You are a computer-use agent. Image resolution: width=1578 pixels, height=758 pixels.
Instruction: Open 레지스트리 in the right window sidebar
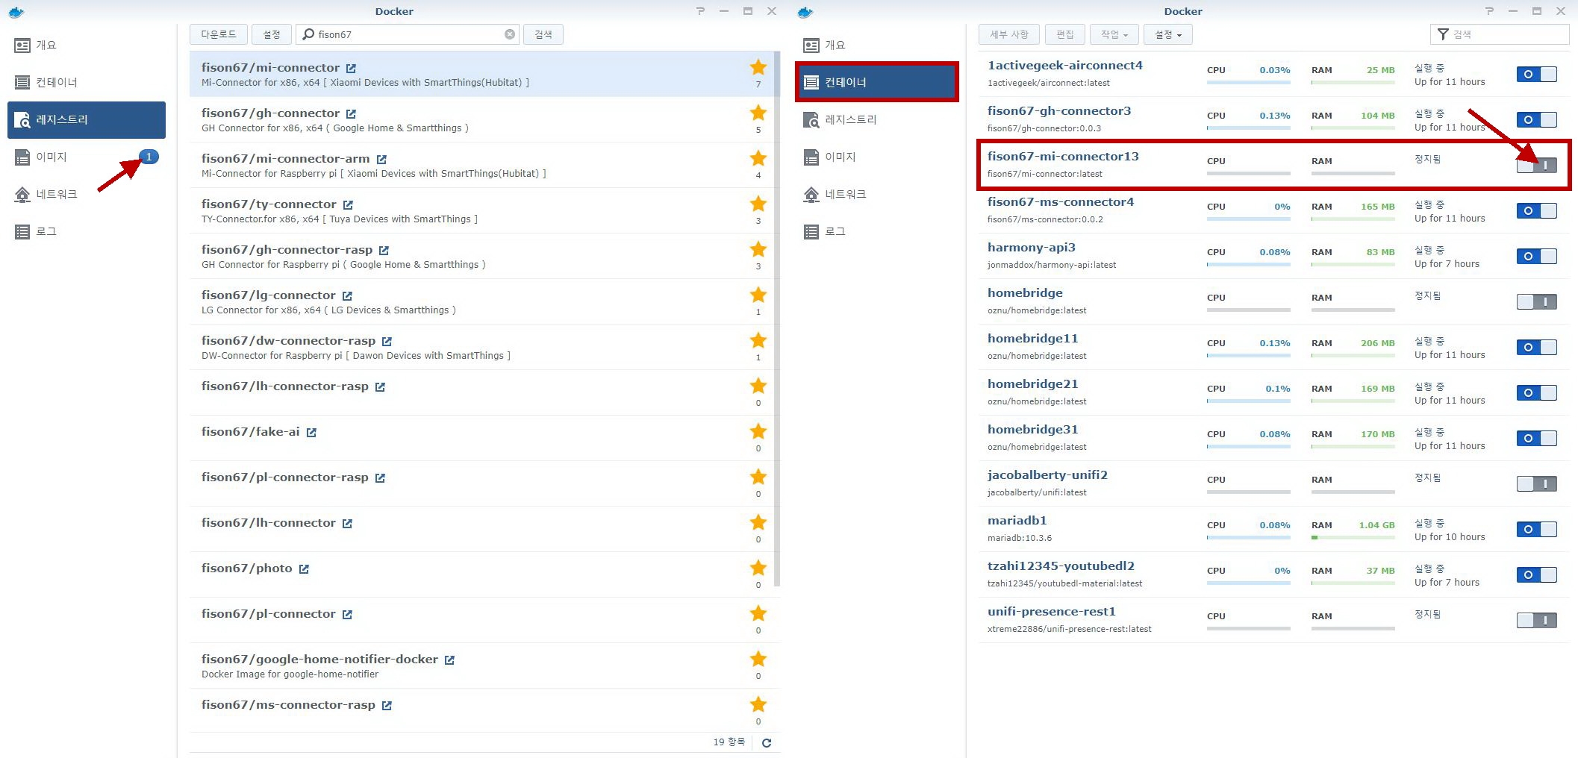[x=876, y=119]
